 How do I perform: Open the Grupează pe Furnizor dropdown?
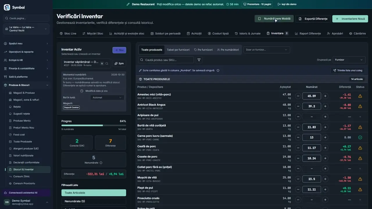point(349,60)
